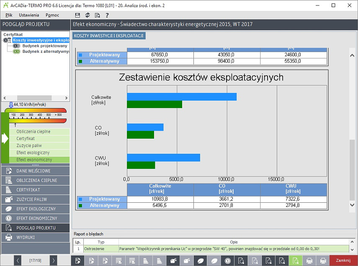This screenshot has width=358, height=266.
Task: Open the Pomoc menu
Action: coord(52,15)
